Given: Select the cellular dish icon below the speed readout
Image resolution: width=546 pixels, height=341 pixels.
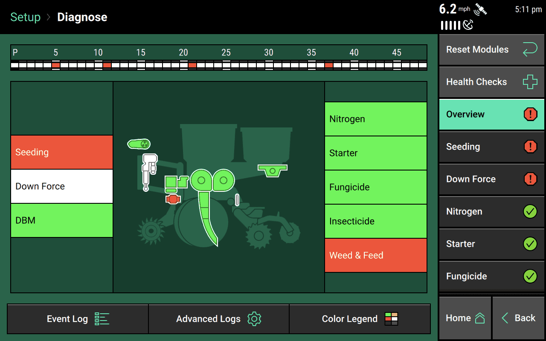Looking at the screenshot, I should tap(468, 25).
